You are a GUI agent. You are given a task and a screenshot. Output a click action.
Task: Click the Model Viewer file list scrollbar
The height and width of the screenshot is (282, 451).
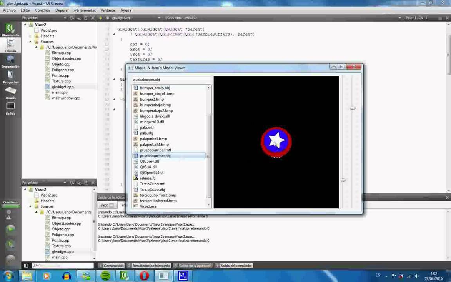coord(209,156)
